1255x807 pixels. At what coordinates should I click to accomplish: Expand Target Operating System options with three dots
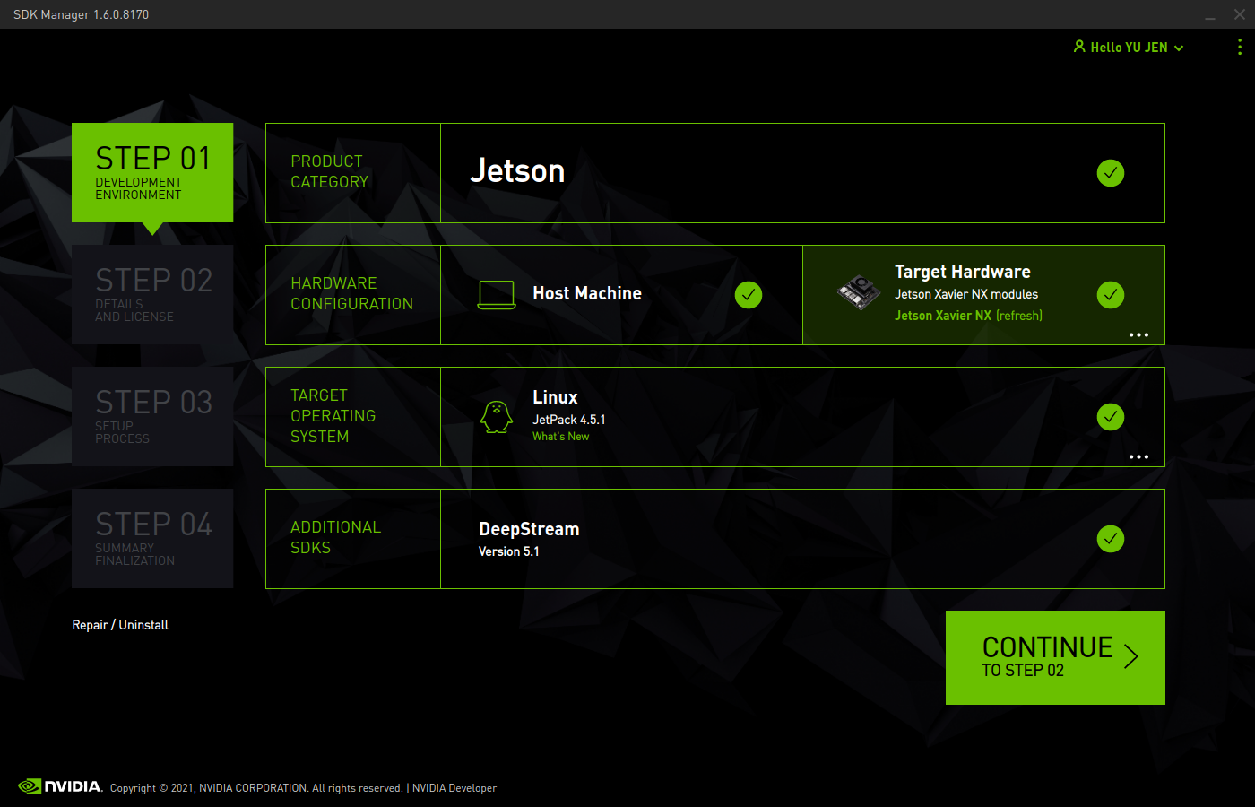pos(1138,456)
